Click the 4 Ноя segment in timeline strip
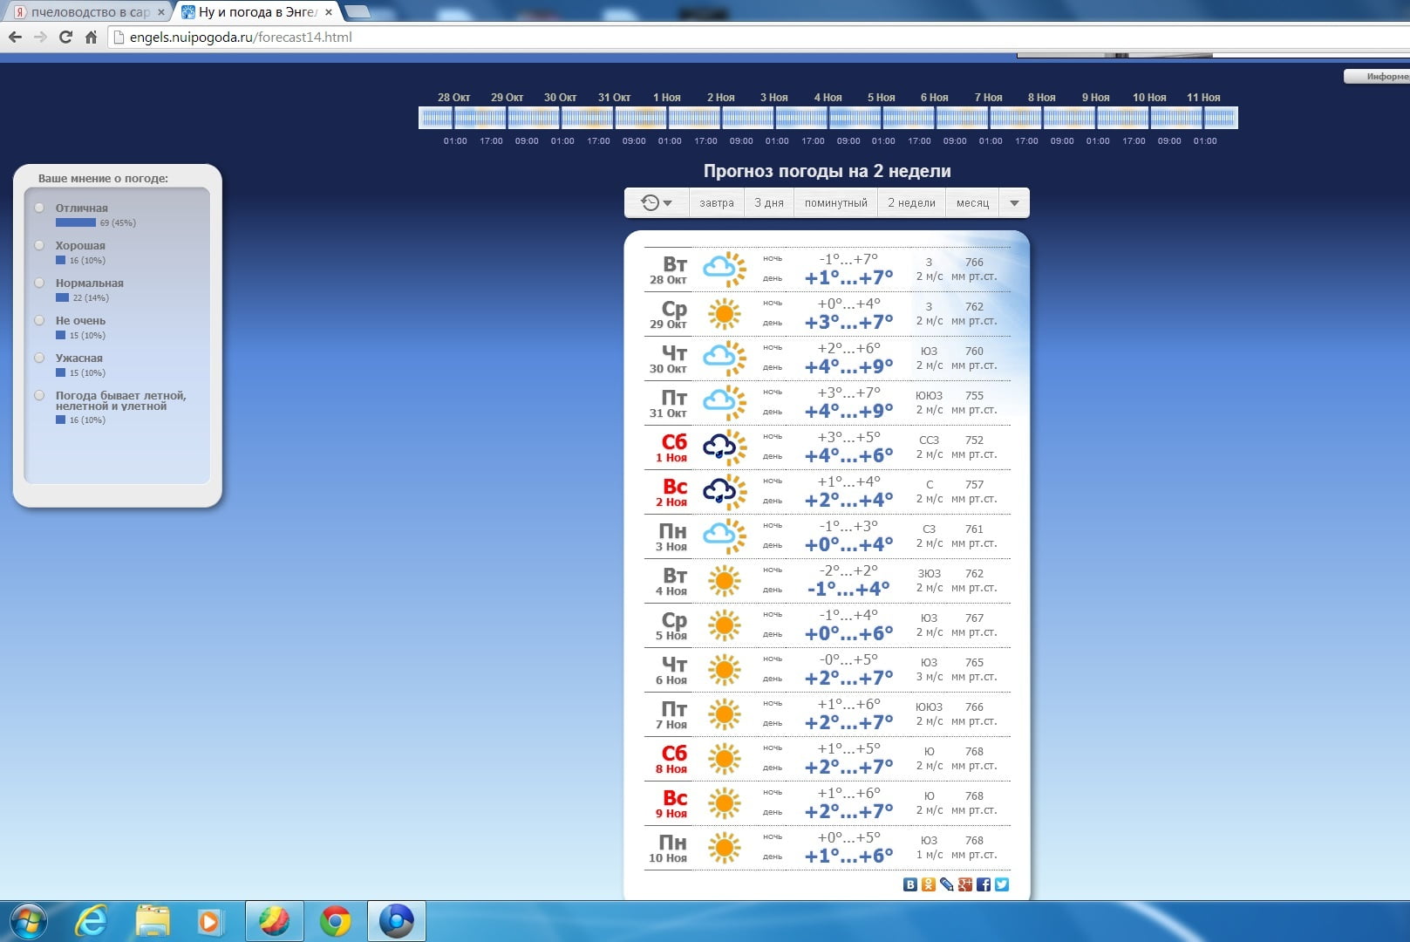Screen dimensions: 1410x942 [x=828, y=118]
